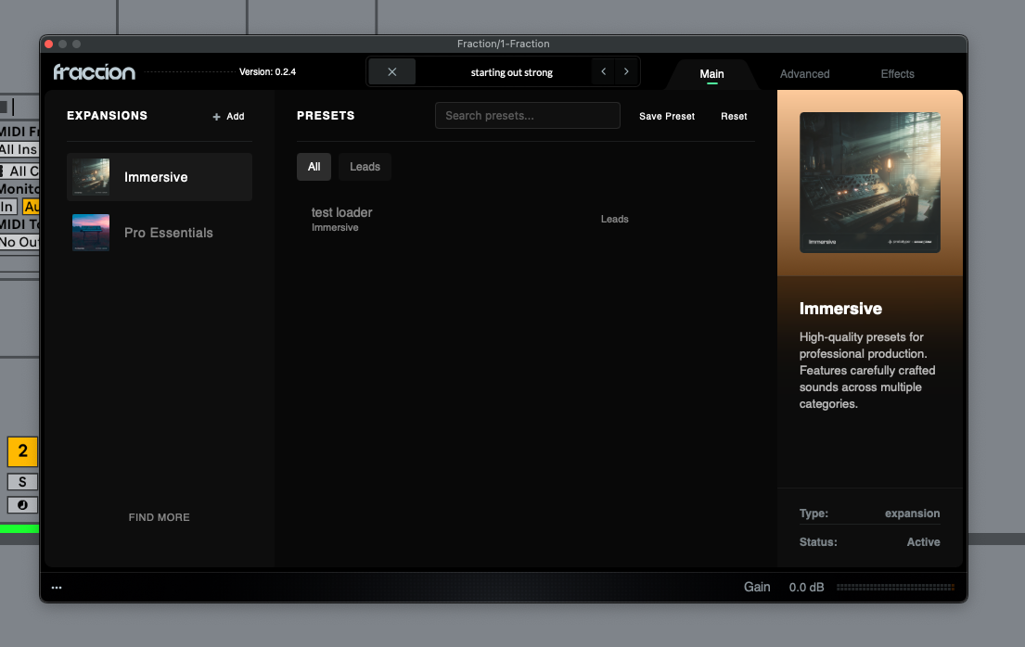Viewport: 1025px width, 647px height.
Task: Close the preset browser with the X button
Action: 391,72
